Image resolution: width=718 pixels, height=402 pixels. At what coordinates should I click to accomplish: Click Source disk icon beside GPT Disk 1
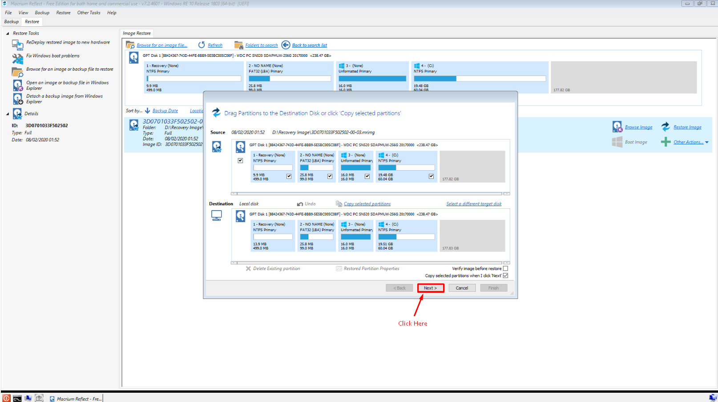click(x=240, y=147)
